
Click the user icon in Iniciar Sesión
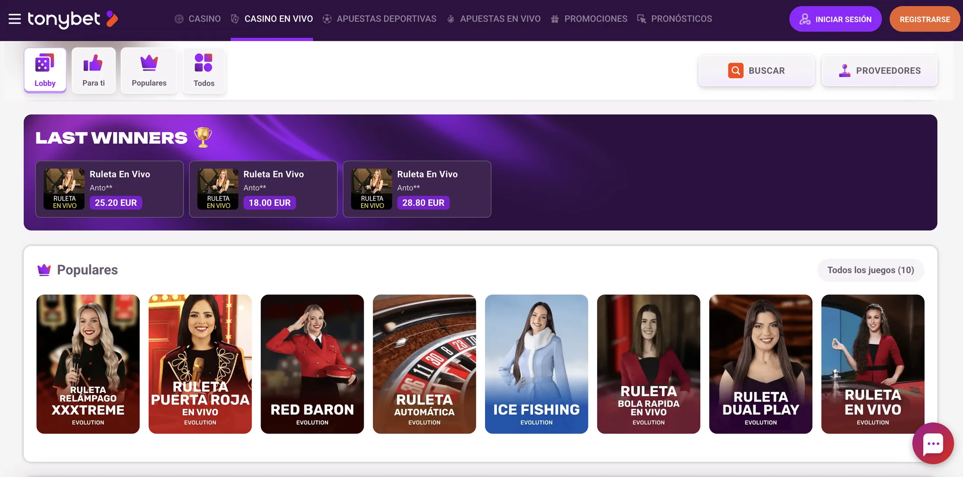(805, 19)
